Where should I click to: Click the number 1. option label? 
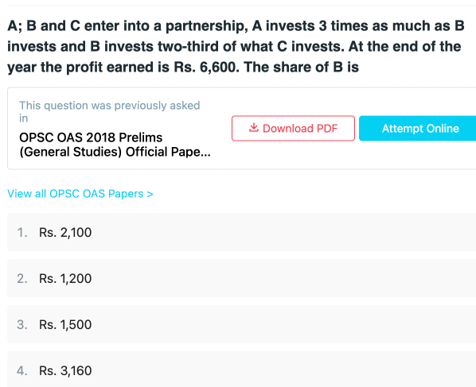tap(22, 233)
